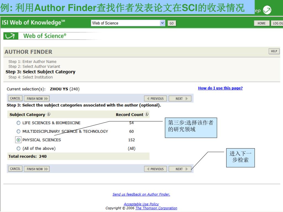Open the Web of Science database dropdown
Screen dimensions: 283x212
pos(128,23)
